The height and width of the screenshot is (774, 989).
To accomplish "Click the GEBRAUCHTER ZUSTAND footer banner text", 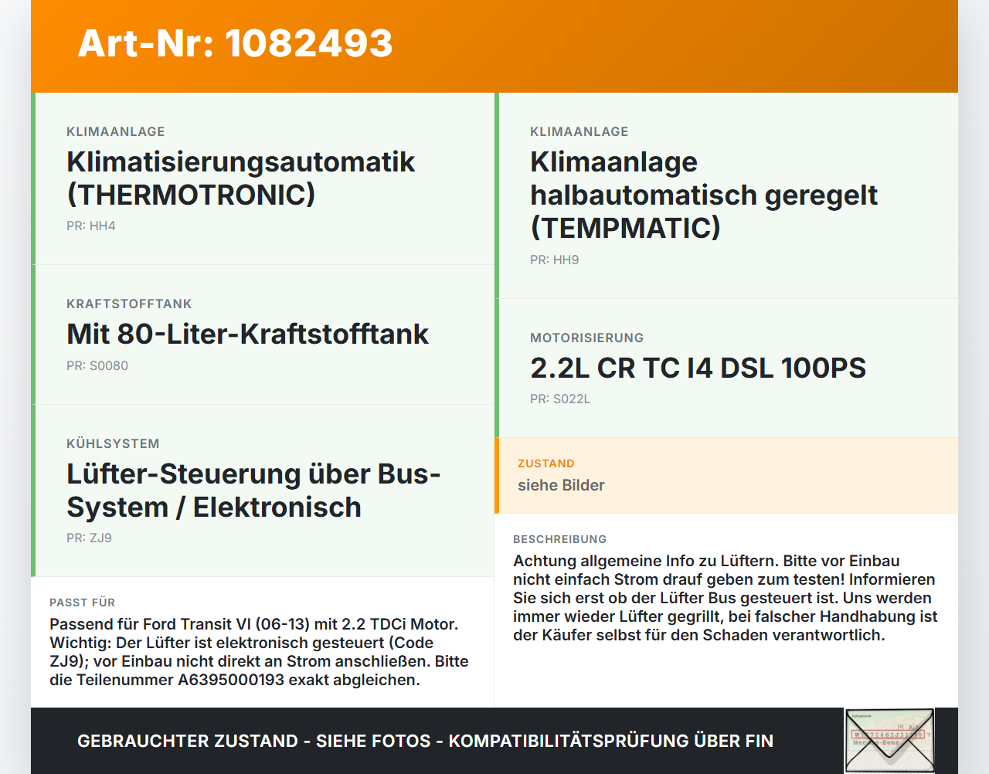I will click(425, 741).
